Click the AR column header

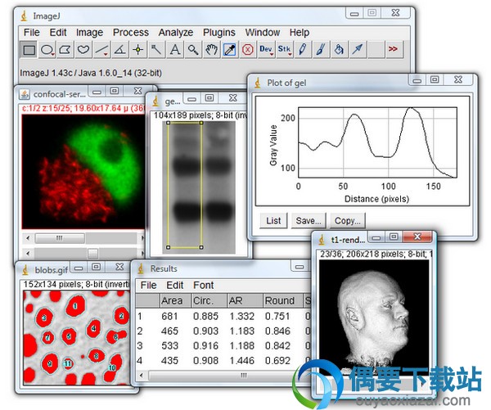click(245, 300)
